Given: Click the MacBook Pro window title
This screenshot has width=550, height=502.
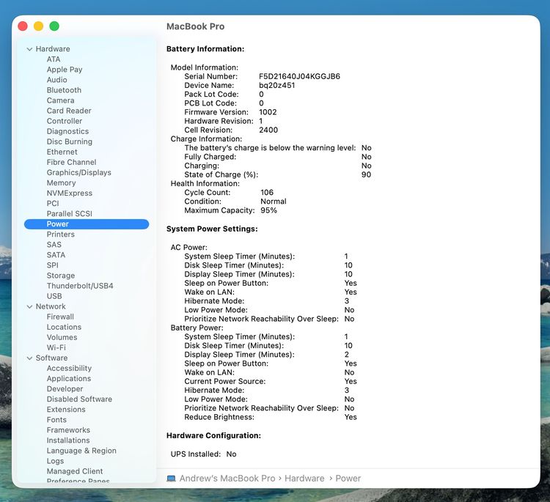Looking at the screenshot, I should [x=195, y=26].
